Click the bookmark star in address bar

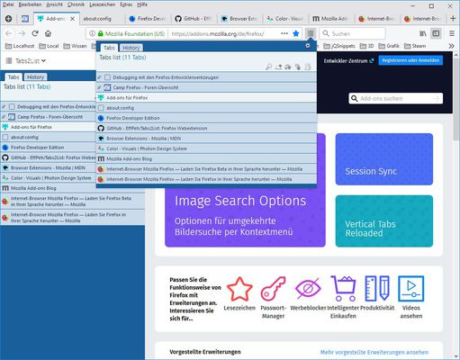[296, 33]
